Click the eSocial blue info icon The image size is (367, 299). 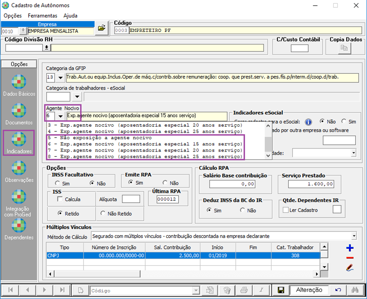coord(309,122)
